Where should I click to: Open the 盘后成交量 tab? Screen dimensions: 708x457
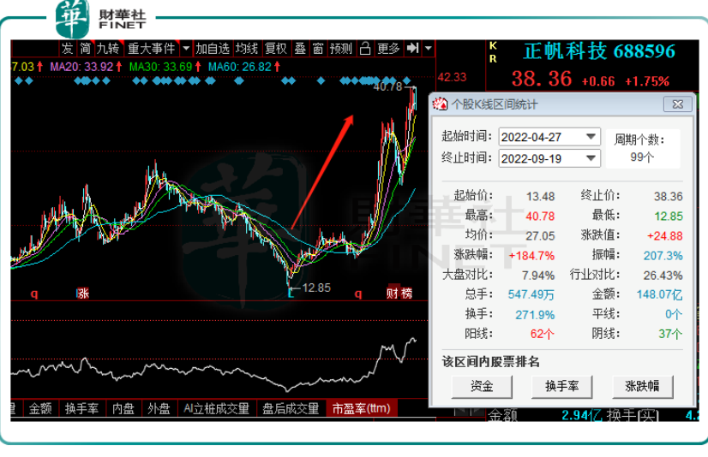pyautogui.click(x=291, y=408)
